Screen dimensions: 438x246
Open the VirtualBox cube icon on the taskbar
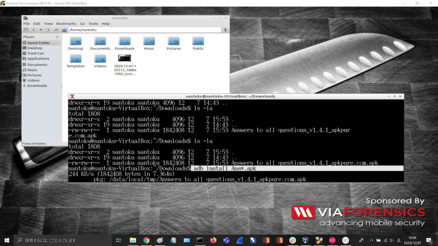click(306, 240)
